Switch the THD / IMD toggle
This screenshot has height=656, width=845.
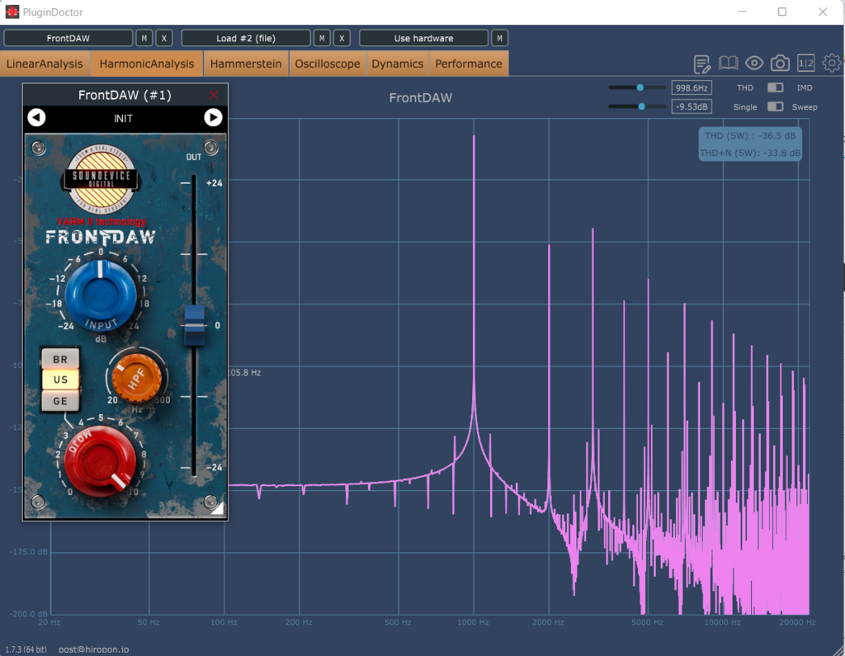click(x=776, y=87)
